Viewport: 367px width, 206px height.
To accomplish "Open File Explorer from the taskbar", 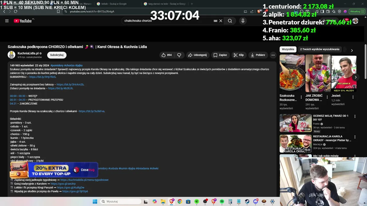I will coord(163,201).
